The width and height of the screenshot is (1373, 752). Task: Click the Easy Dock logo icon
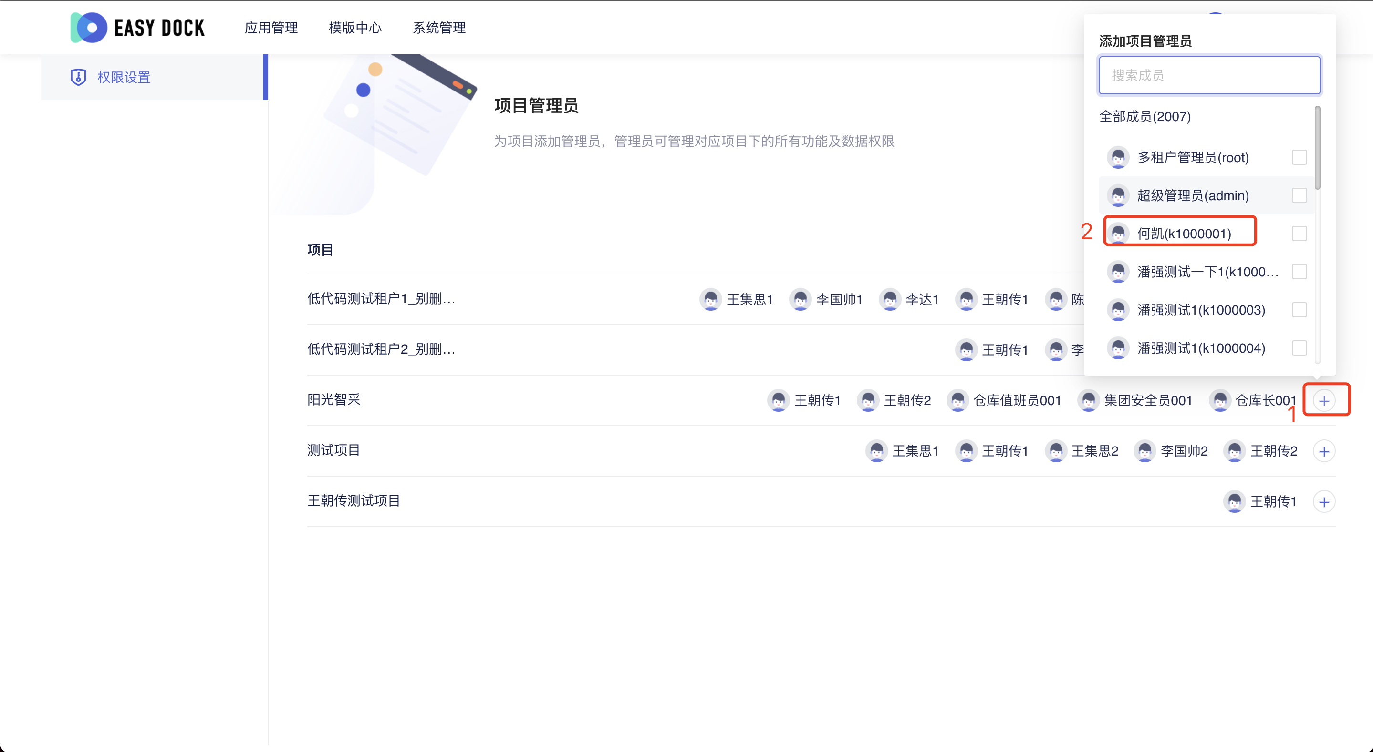pos(88,27)
